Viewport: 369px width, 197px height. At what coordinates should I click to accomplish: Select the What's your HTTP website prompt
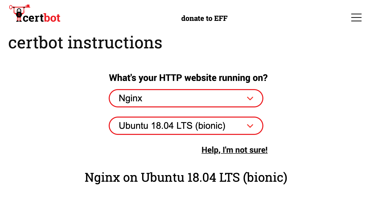click(x=188, y=78)
